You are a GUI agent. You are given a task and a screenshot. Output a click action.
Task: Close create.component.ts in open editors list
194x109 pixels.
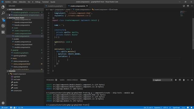pyautogui.click(x=9, y=15)
